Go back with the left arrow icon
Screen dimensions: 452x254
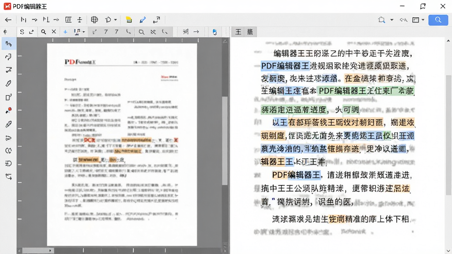(x=8, y=20)
